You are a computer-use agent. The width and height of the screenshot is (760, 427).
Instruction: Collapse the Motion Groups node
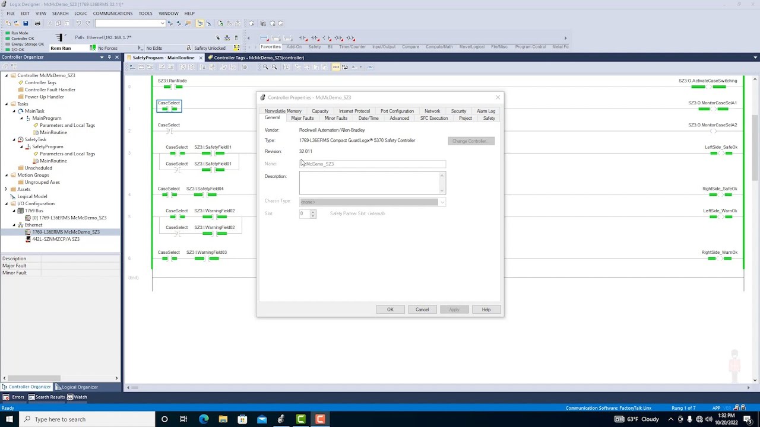[7, 175]
